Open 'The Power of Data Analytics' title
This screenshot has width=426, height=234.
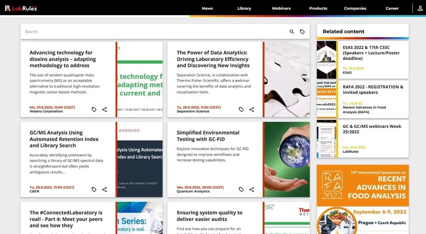point(213,59)
